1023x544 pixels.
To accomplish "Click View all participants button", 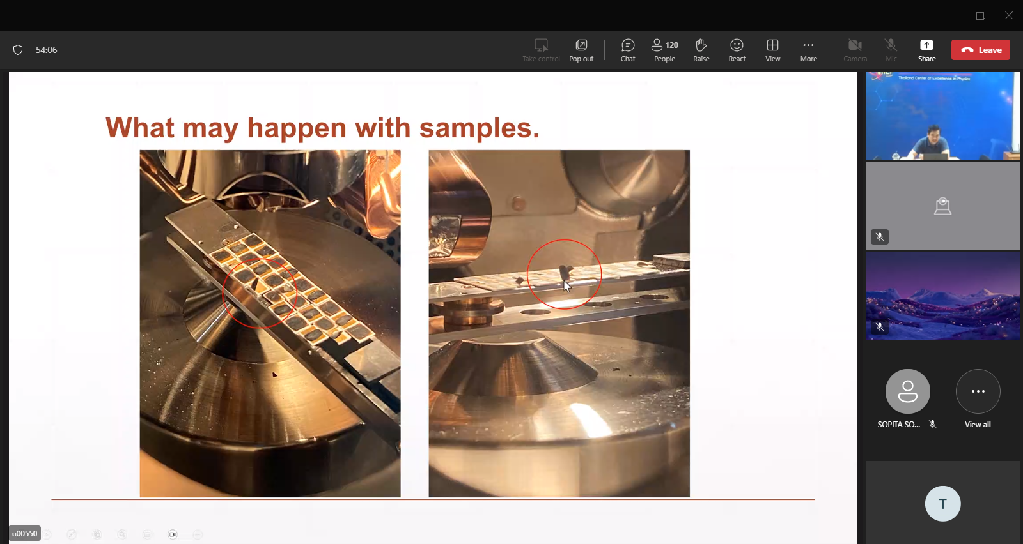I will tap(978, 391).
